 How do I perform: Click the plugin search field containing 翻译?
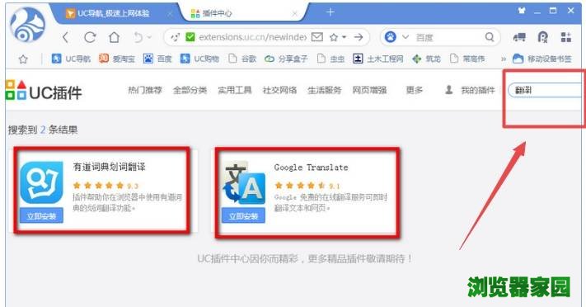pyautogui.click(x=546, y=90)
